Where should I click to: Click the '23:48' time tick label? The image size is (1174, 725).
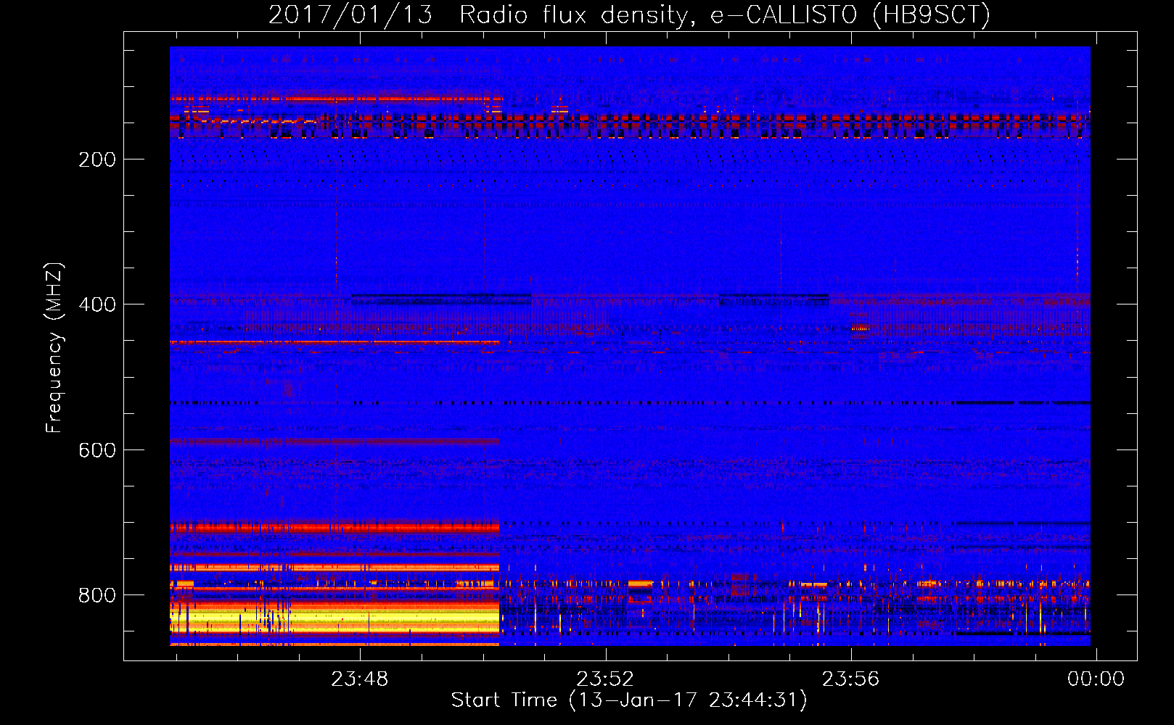coord(360,679)
